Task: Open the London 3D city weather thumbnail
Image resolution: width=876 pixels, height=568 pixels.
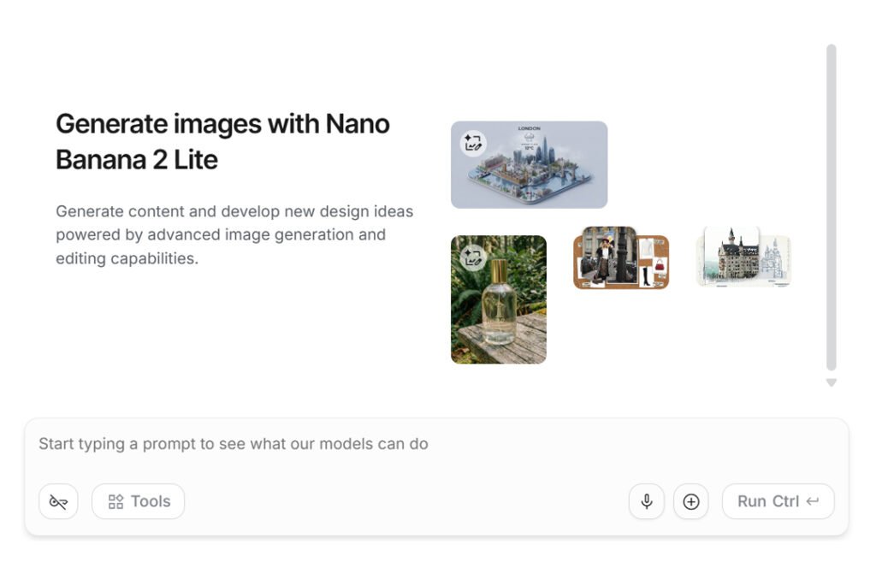Action: click(529, 165)
